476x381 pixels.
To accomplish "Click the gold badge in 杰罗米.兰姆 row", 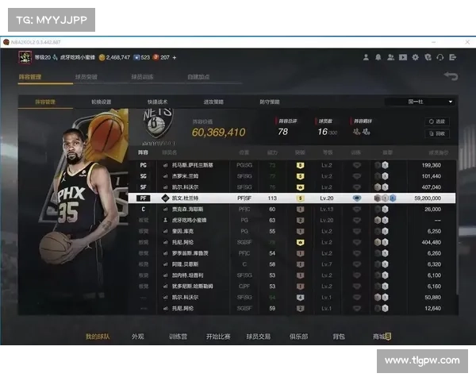I will tap(300, 176).
